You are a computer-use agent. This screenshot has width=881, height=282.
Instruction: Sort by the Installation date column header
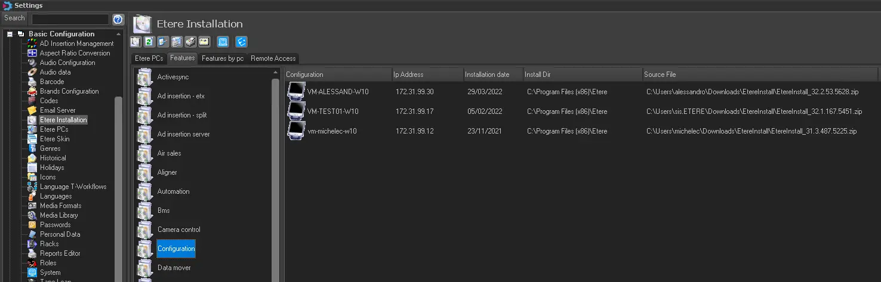click(x=487, y=75)
